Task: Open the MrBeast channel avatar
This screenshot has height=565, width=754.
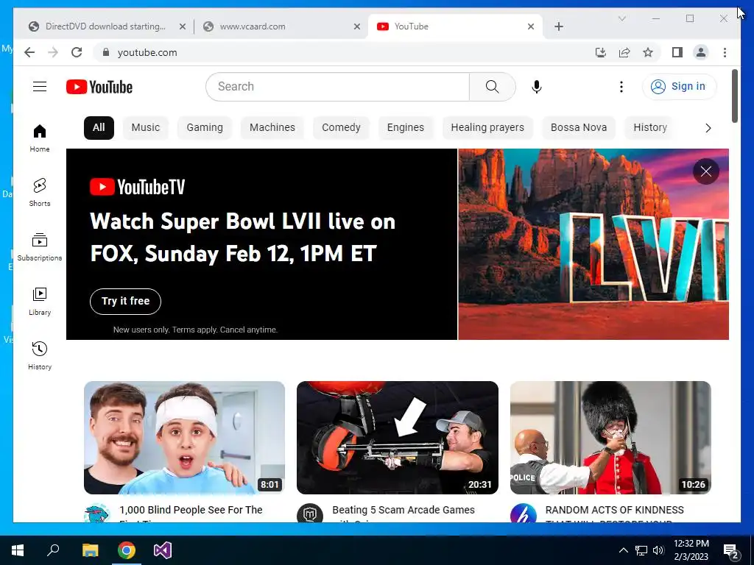Action: click(x=97, y=513)
